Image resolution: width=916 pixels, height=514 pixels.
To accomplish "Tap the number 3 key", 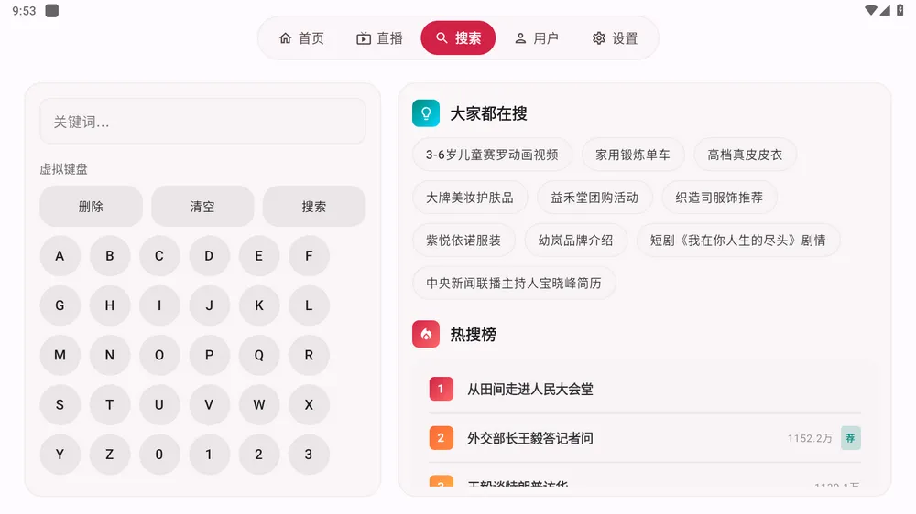I will point(309,454).
